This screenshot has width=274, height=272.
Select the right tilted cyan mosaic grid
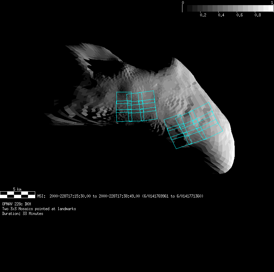(193, 125)
